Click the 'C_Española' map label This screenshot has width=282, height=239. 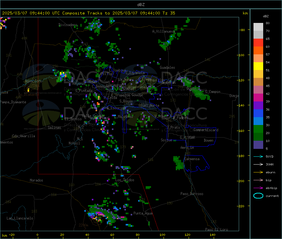(135, 73)
